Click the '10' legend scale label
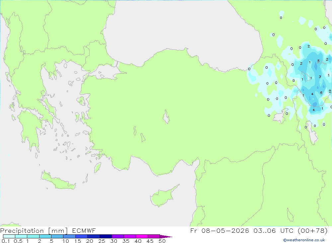This screenshot has width=332, height=243. [66, 241]
